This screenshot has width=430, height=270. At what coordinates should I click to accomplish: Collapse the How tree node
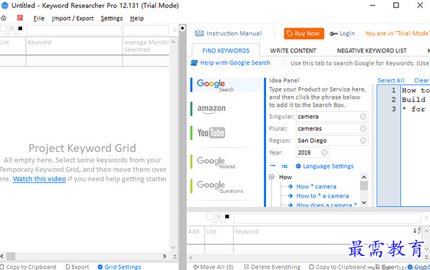(271, 177)
